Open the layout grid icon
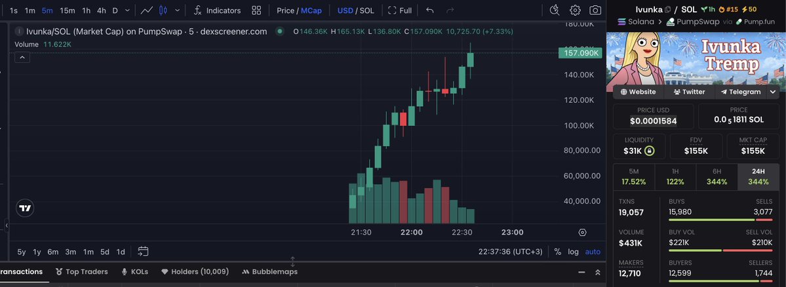 click(x=256, y=10)
